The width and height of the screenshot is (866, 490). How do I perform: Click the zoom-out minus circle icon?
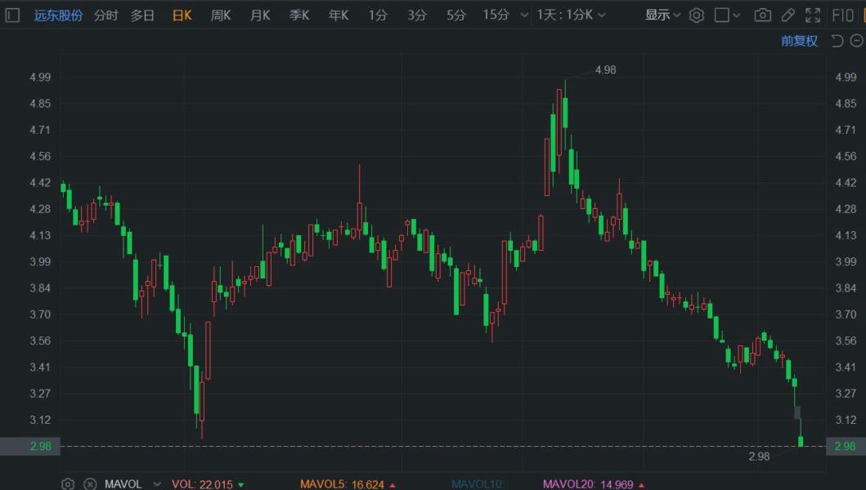[857, 40]
